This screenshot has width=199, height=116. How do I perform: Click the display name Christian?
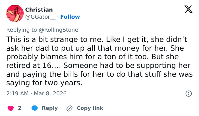(x=39, y=10)
